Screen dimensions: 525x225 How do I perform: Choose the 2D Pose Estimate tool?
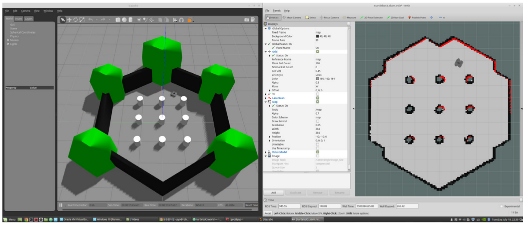371,18
